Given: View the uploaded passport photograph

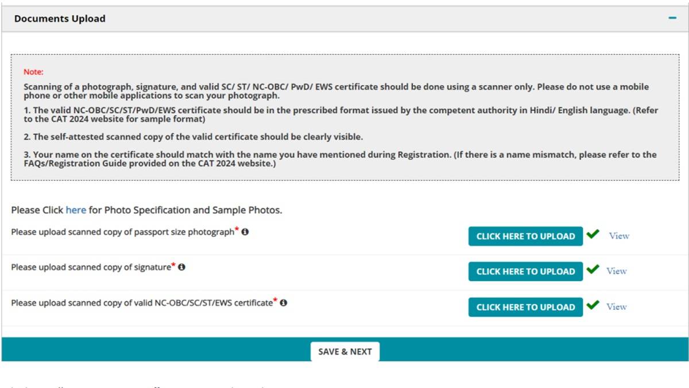Looking at the screenshot, I should coord(619,236).
